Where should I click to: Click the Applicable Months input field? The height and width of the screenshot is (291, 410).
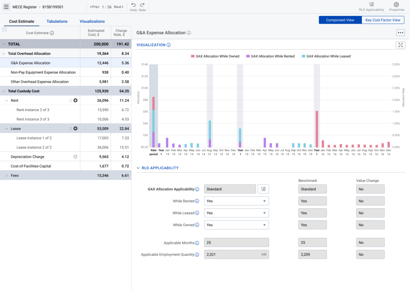click(x=236, y=242)
